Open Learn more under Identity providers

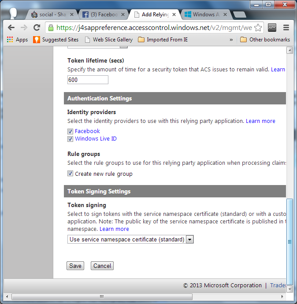click(x=260, y=121)
